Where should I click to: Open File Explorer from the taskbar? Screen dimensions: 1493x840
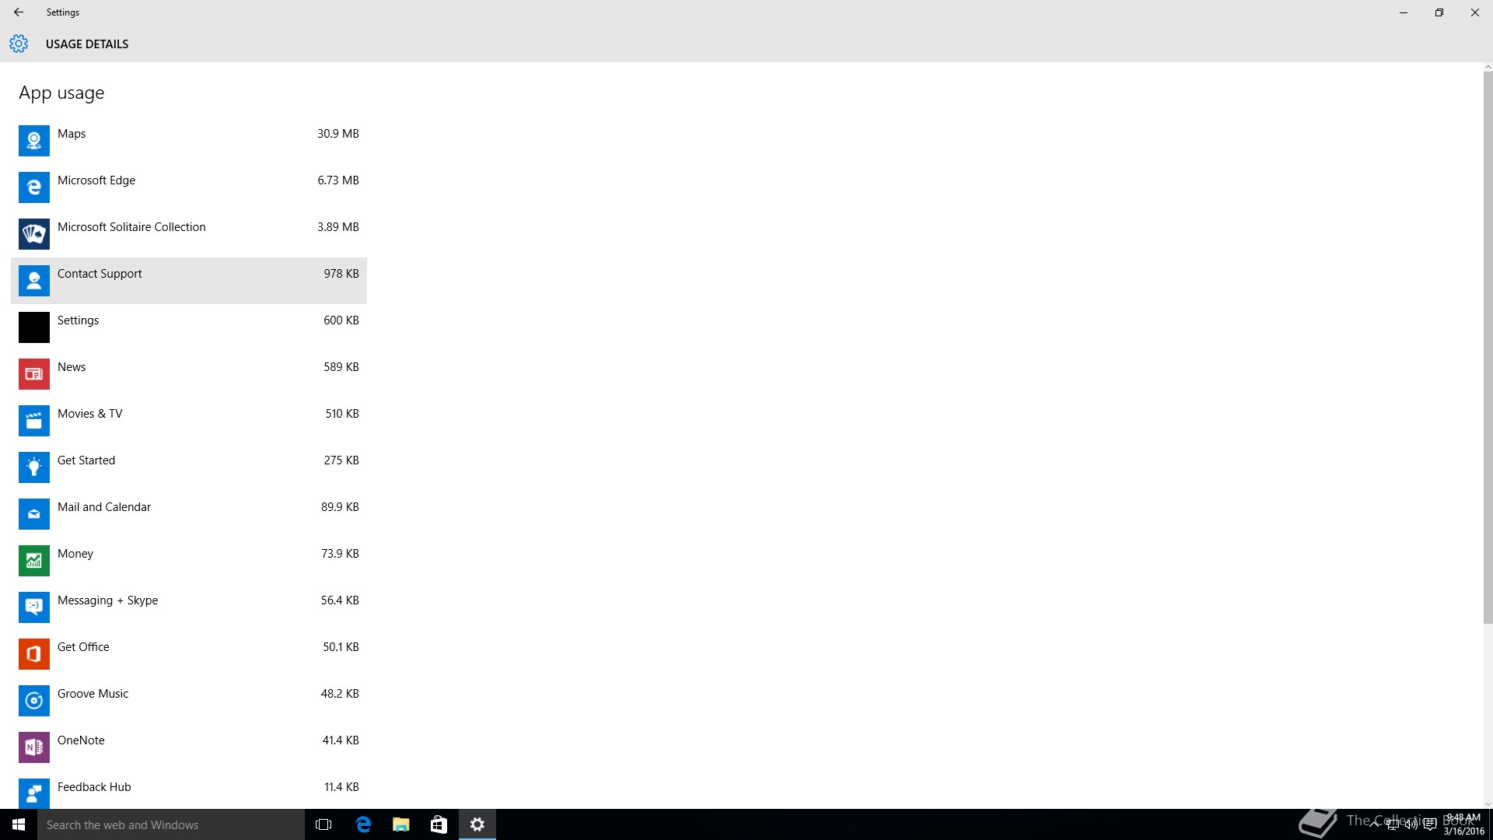point(401,824)
